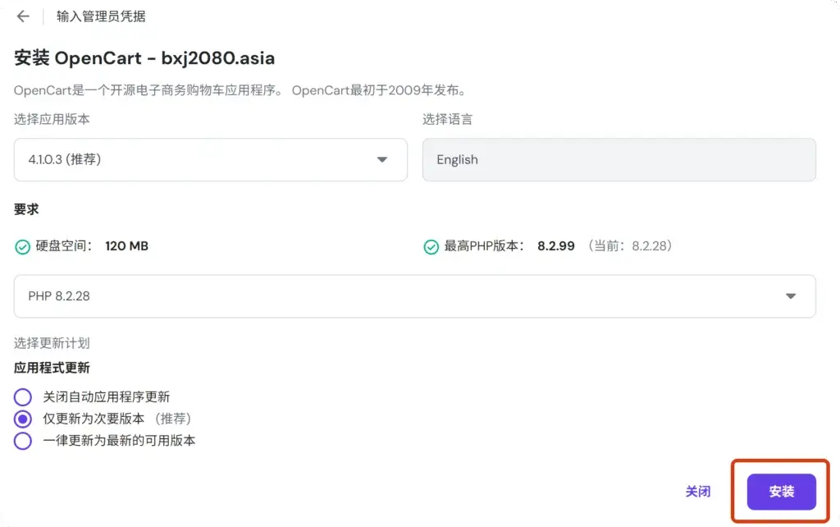Select the 仅更新为次要版本 radio option
Image resolution: width=840 pixels, height=527 pixels.
[x=23, y=419]
